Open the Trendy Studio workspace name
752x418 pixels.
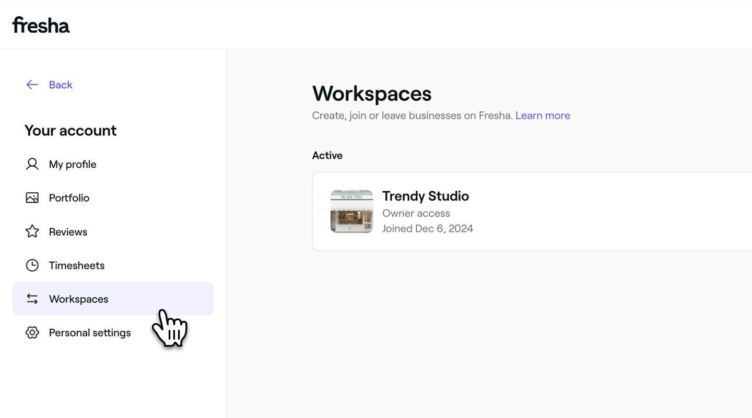pos(426,196)
